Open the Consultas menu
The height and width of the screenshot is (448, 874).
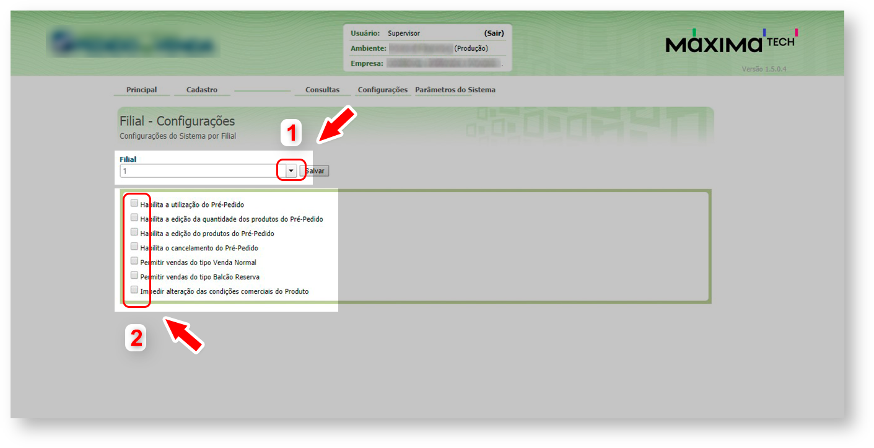(x=323, y=90)
